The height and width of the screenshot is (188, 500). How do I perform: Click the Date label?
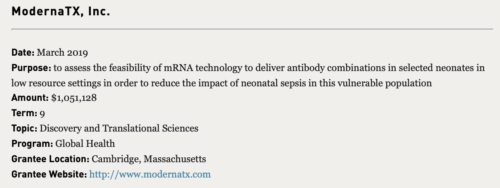pos(23,52)
